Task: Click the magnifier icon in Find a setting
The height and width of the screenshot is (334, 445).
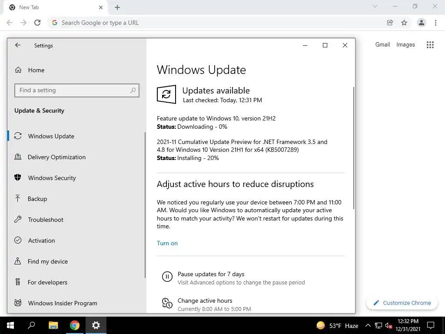Action: (133, 90)
